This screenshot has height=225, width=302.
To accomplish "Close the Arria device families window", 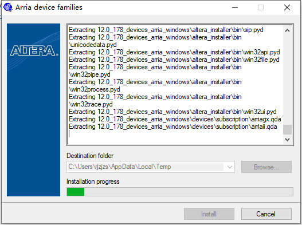I will tap(287, 7).
